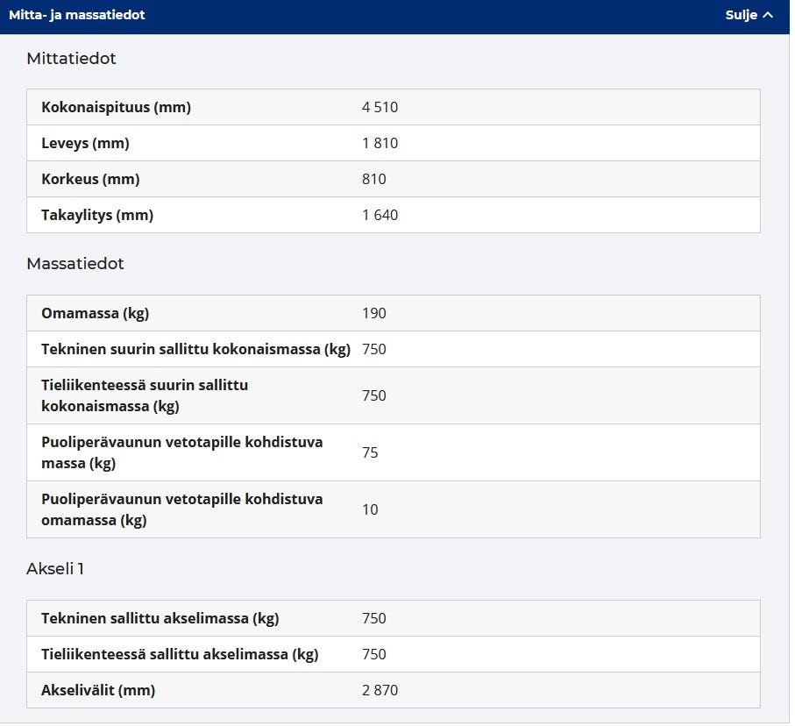Select 750 in the Tieliikenteessä sallittu akselimassa row
This screenshot has height=726, width=795.
[374, 655]
